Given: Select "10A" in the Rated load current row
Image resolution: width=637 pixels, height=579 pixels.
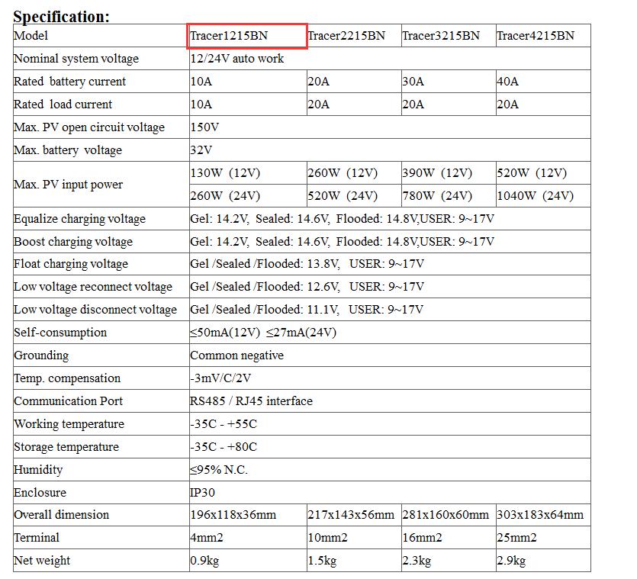Looking at the screenshot, I should (x=201, y=105).
